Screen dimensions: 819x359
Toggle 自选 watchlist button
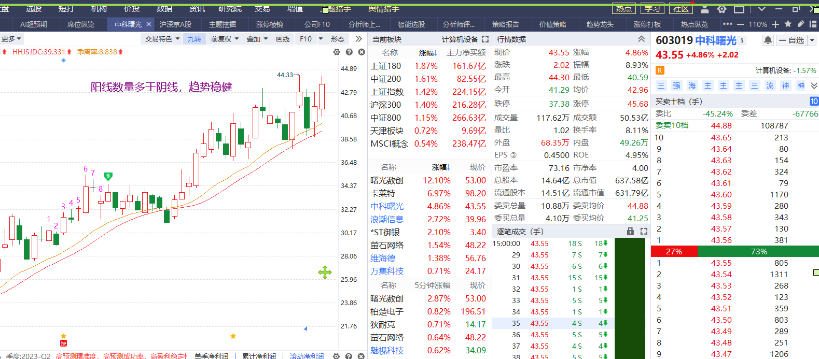(792, 40)
